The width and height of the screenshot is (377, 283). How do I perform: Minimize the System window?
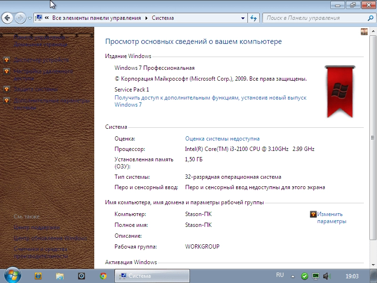tap(337, 5)
